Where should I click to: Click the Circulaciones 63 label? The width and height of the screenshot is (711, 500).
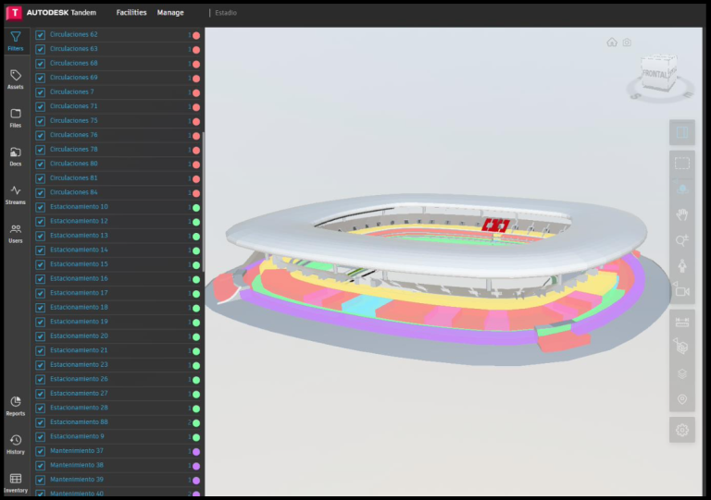[x=73, y=49]
